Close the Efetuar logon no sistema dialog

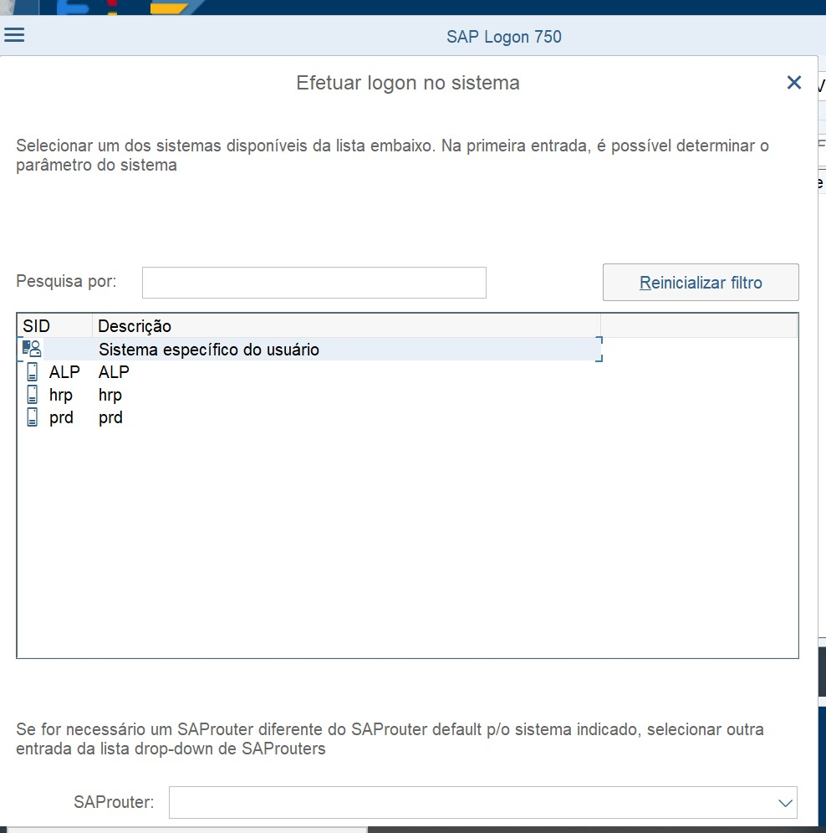pos(793,82)
